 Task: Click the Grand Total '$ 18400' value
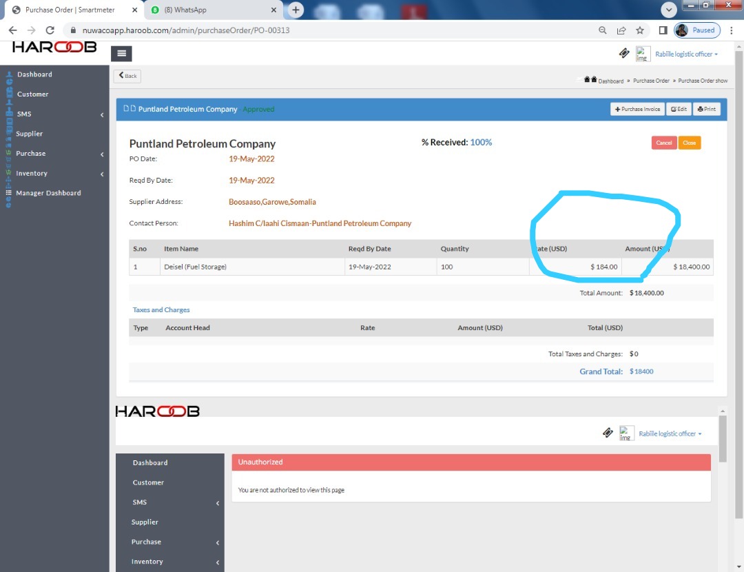pos(641,371)
